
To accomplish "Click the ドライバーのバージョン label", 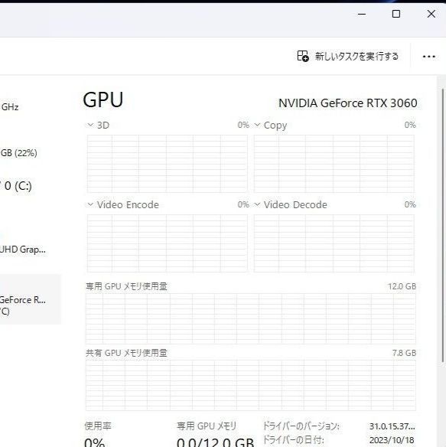I will (x=301, y=426).
